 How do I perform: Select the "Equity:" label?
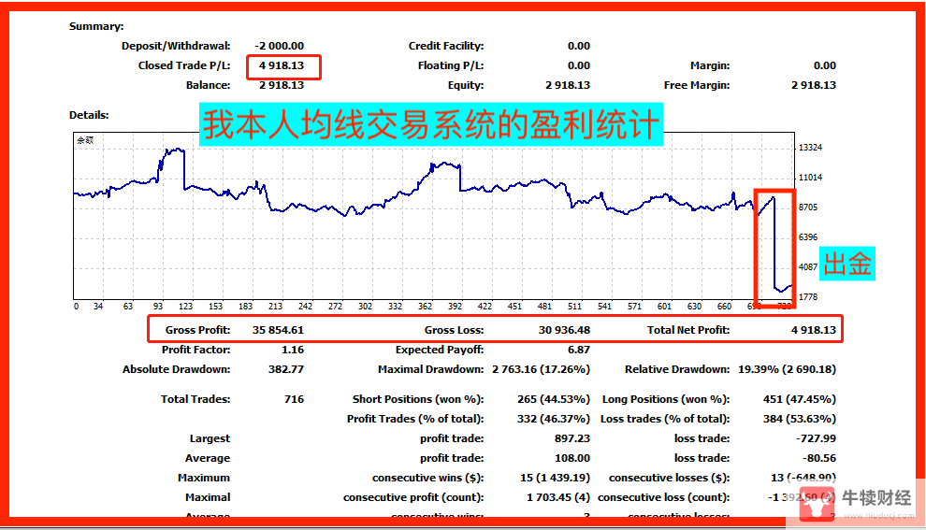point(466,85)
